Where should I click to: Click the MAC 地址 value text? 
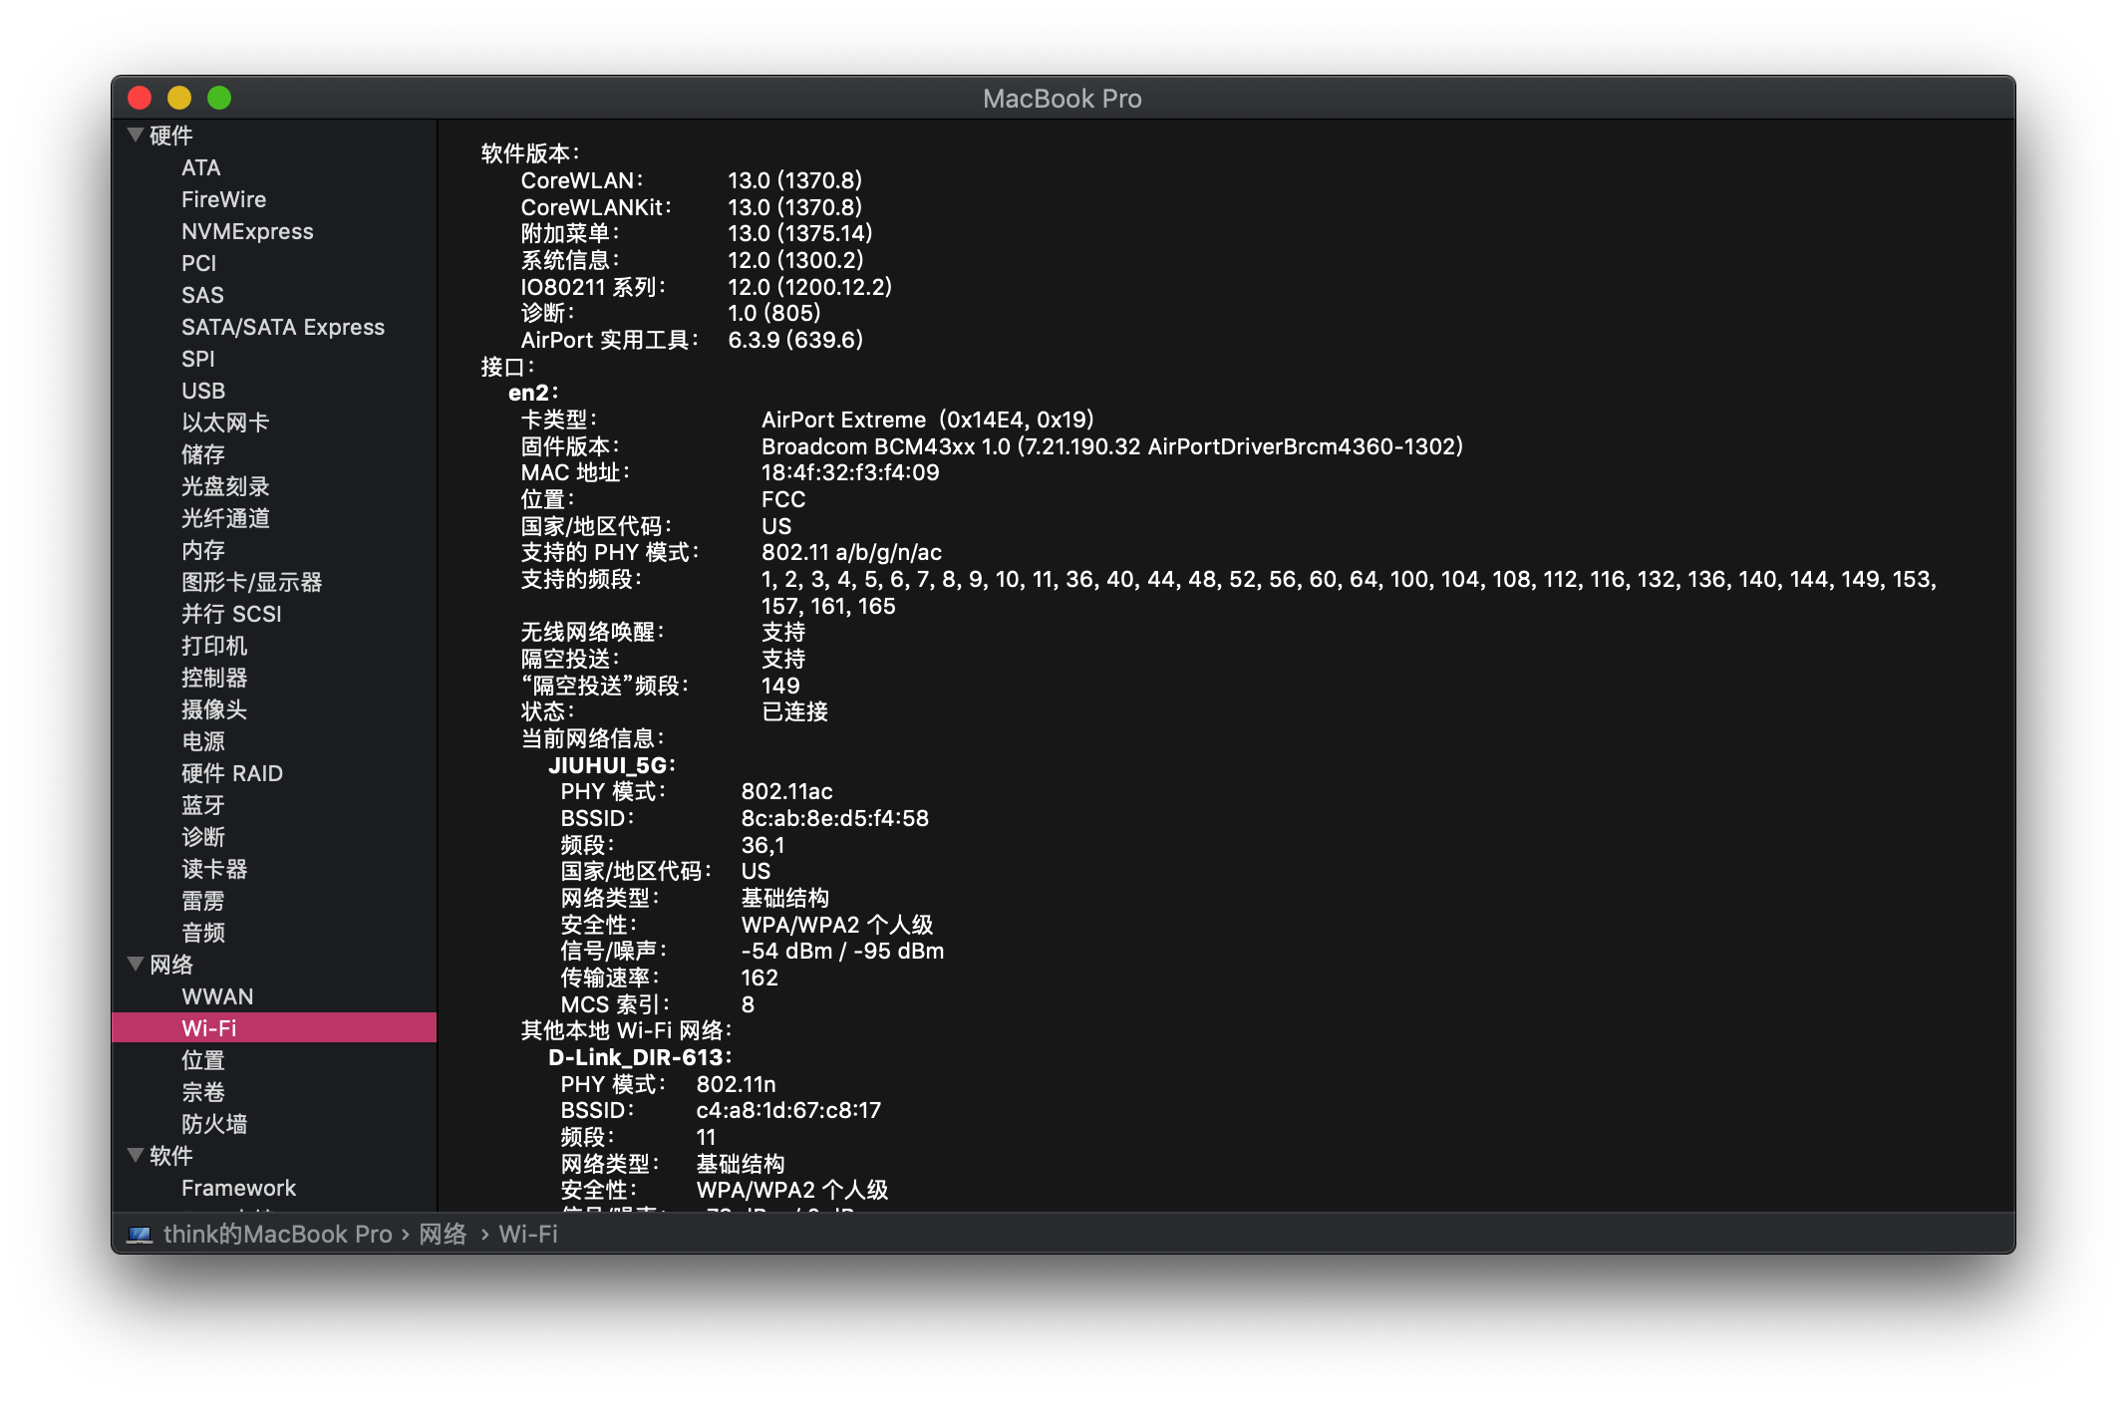click(849, 472)
